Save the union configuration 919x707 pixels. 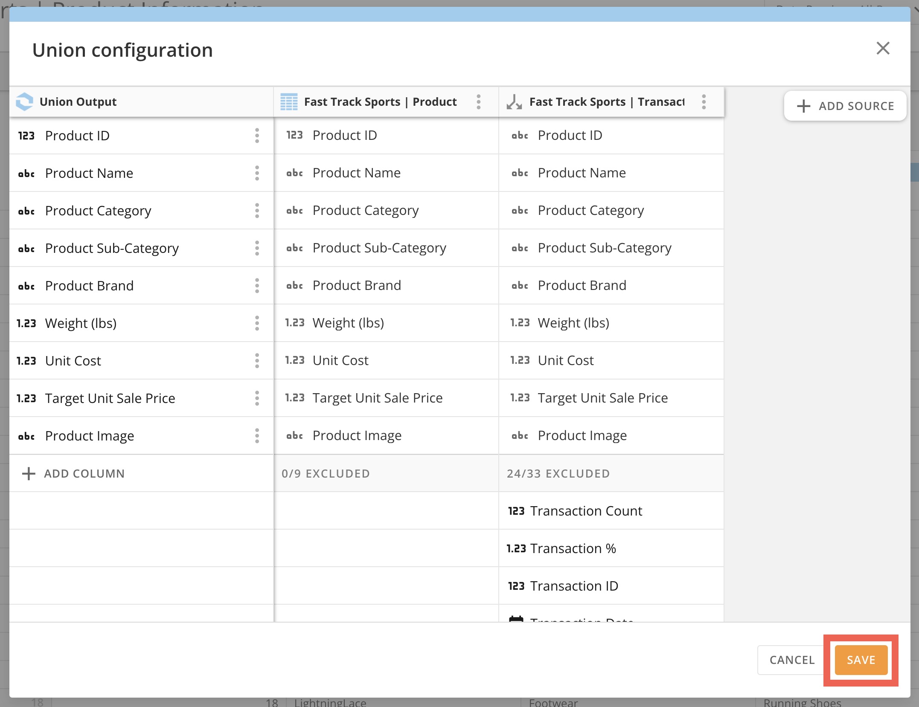861,660
